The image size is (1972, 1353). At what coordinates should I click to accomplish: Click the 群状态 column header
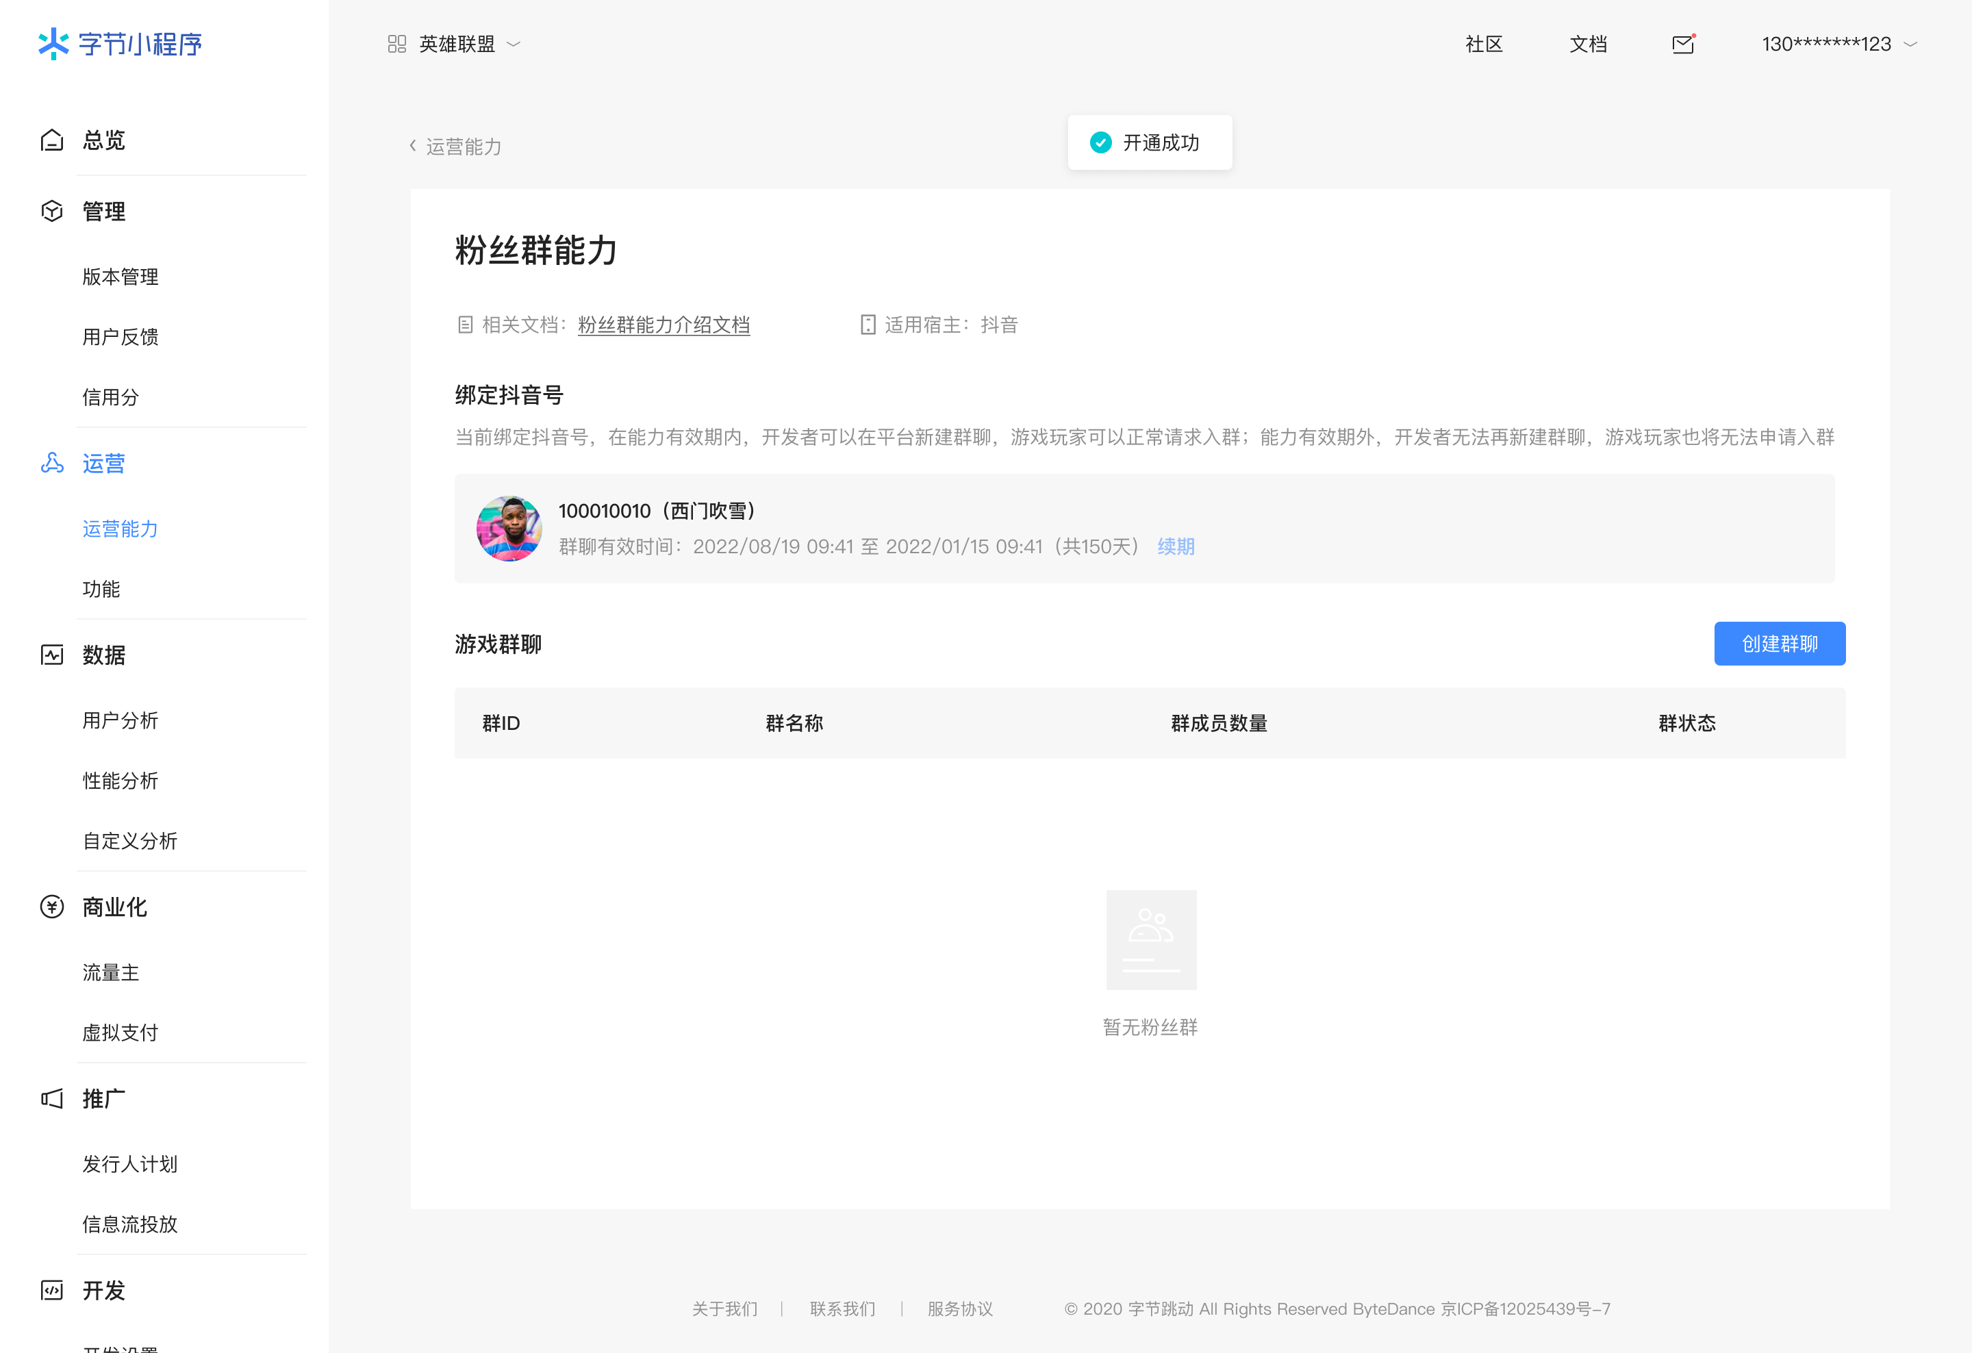[x=1687, y=723]
